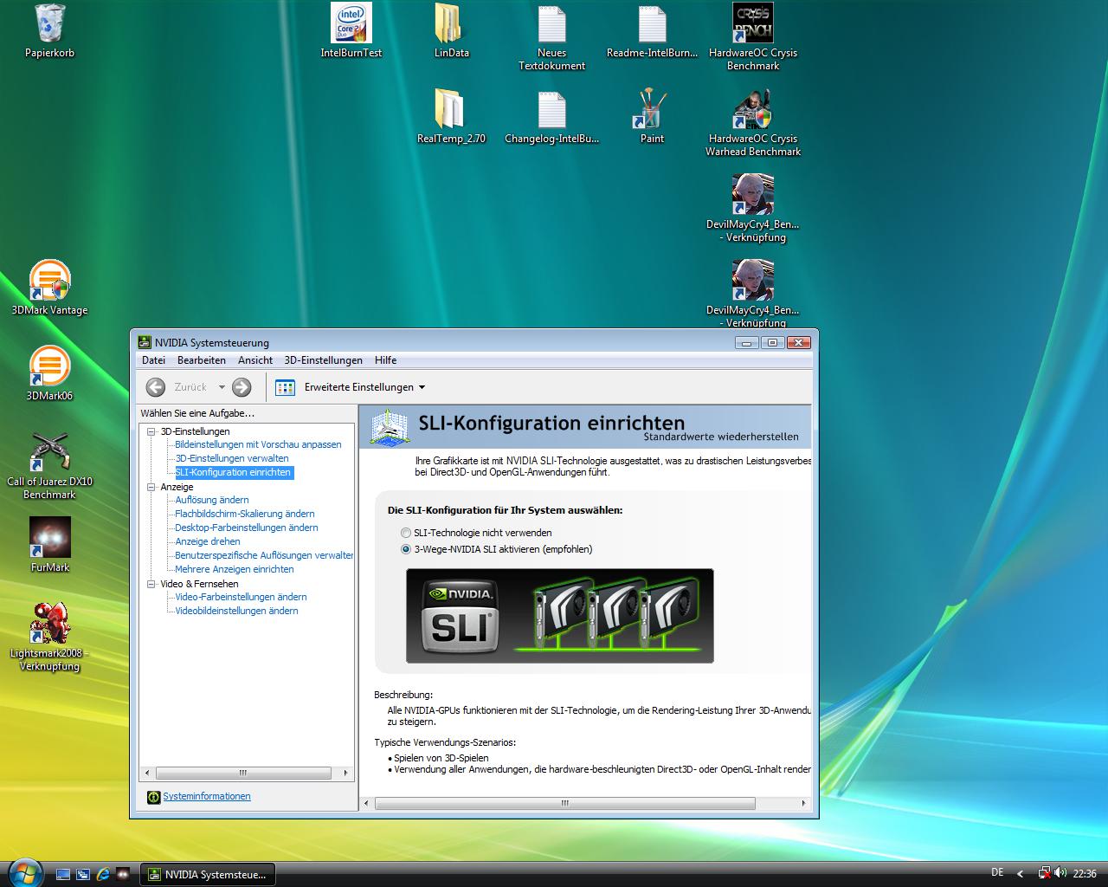This screenshot has height=887, width=1108.
Task: Select 'SLI-Technologie nicht verwenden' radio option
Action: 406,533
